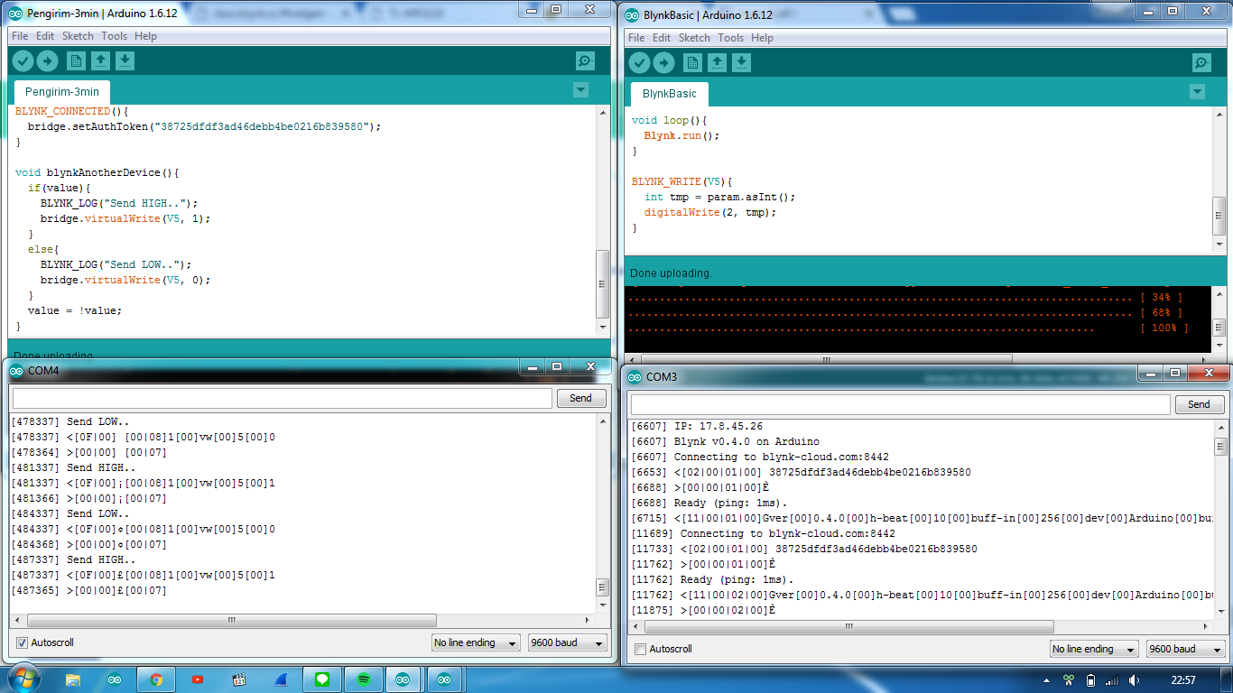Click Upload arrow icon in Pengirim-3min window
The height and width of the screenshot is (693, 1233).
pos(47,60)
